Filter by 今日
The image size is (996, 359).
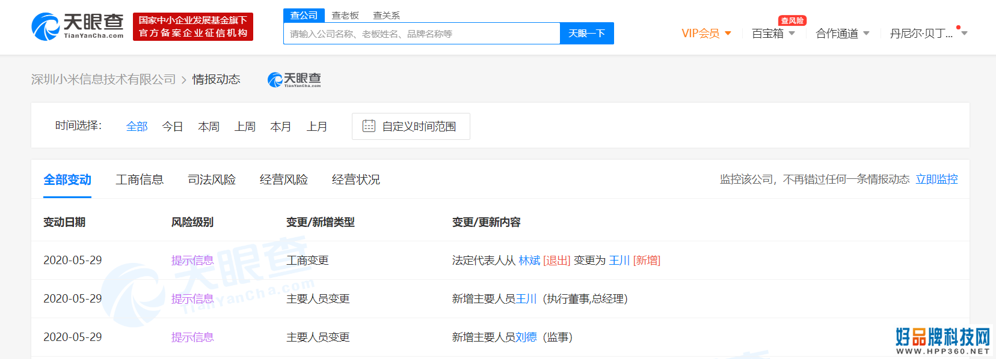tap(173, 127)
